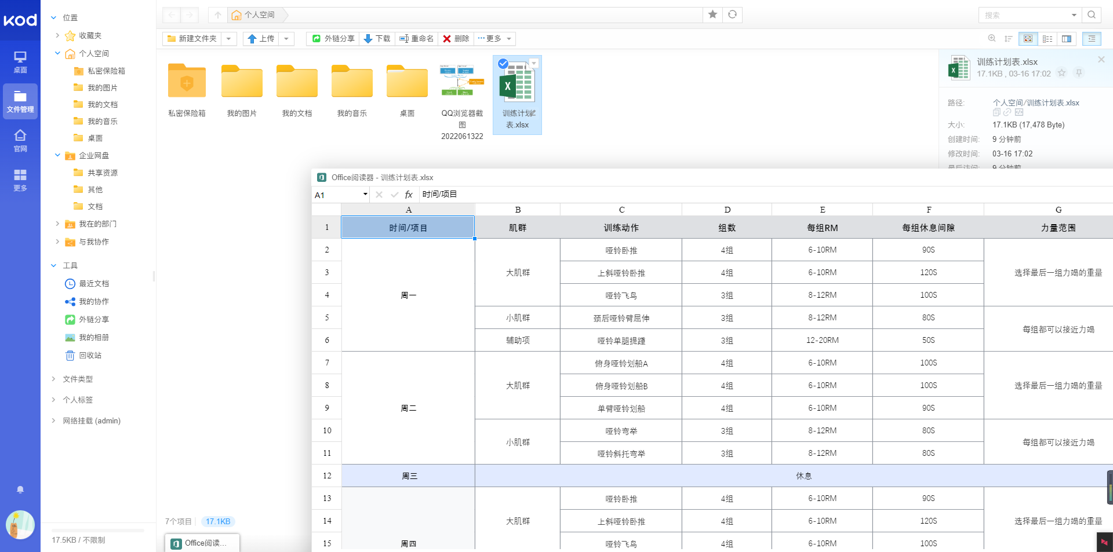This screenshot has width=1113, height=552.
Task: Click the embed code icon under the path
Action: [x=1019, y=112]
